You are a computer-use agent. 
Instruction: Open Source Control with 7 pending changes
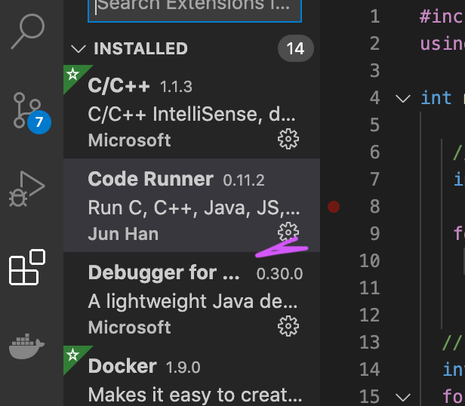coord(32,113)
